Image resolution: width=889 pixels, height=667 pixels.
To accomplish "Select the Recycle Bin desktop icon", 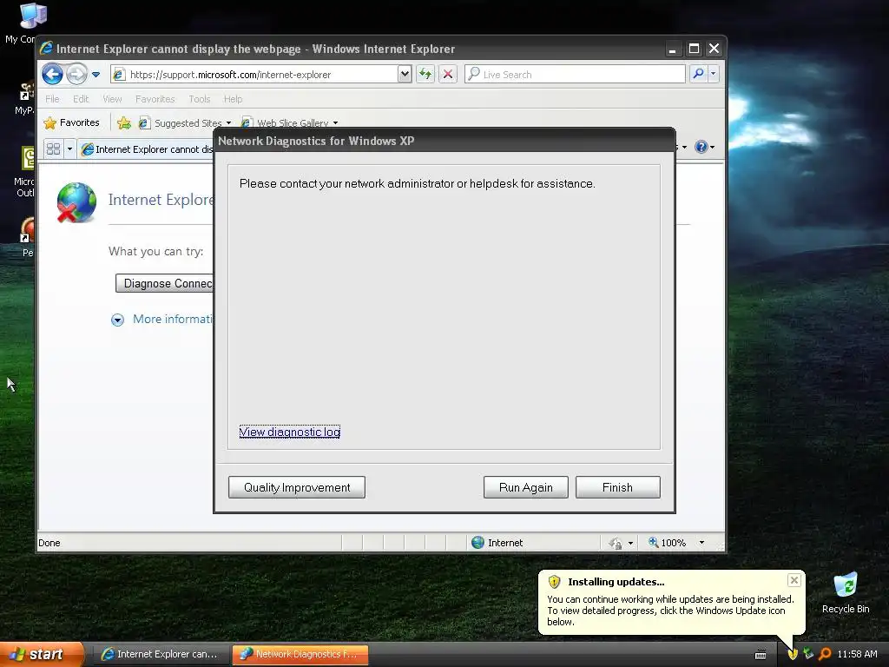I will (x=845, y=593).
